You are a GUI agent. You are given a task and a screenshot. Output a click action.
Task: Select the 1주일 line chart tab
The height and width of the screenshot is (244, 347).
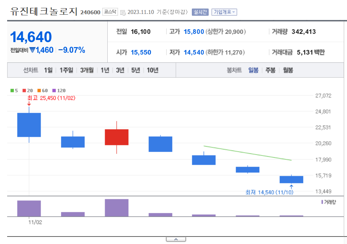pyautogui.click(x=66, y=70)
